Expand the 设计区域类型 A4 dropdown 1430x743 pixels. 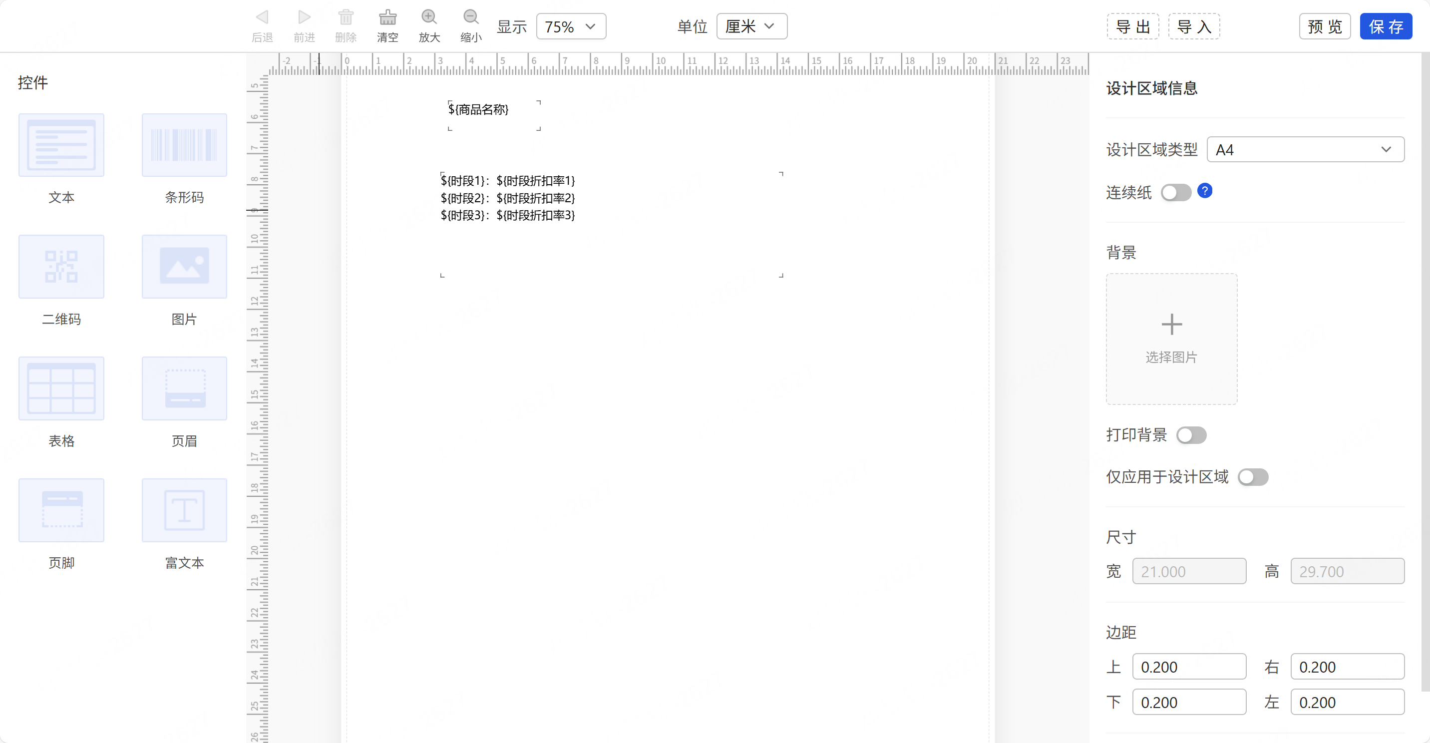[1305, 149]
